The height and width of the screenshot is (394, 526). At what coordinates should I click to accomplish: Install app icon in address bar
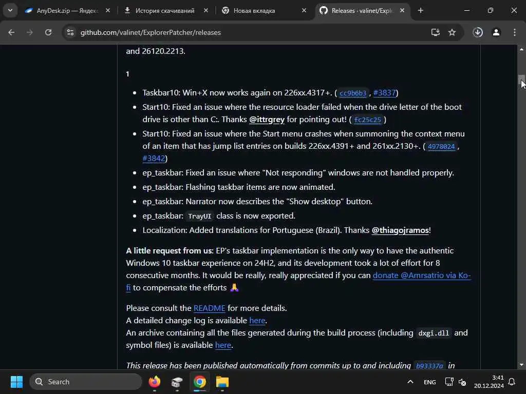click(x=436, y=32)
